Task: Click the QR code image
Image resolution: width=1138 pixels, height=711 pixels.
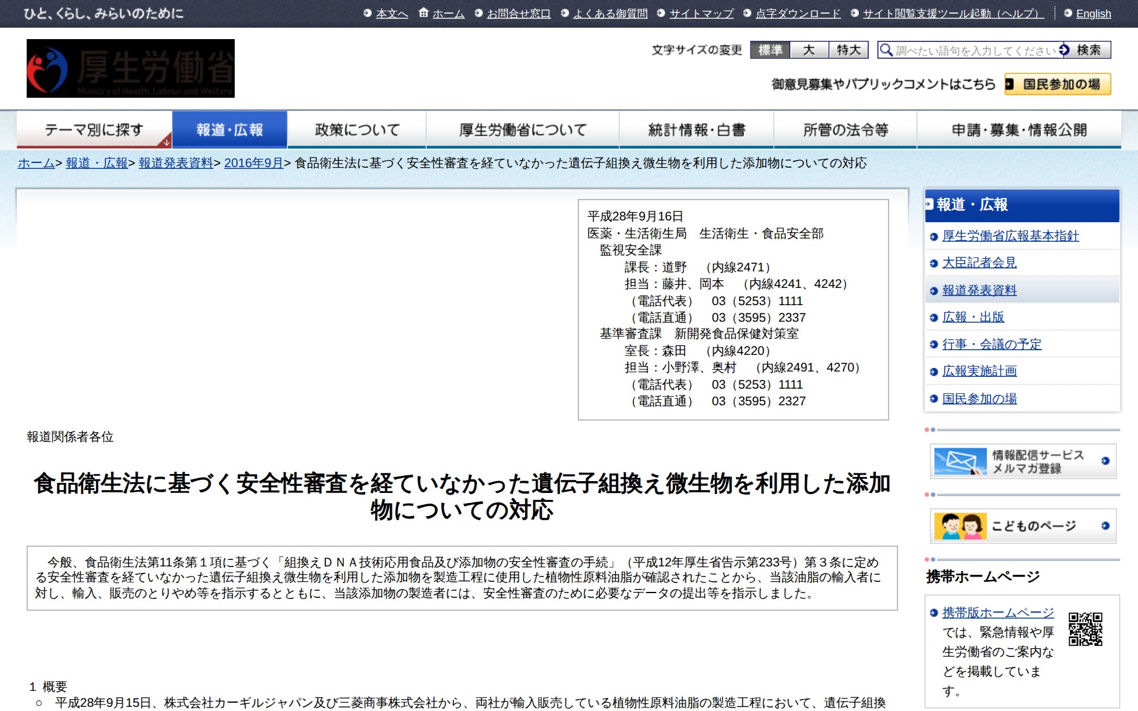Action: click(1085, 629)
